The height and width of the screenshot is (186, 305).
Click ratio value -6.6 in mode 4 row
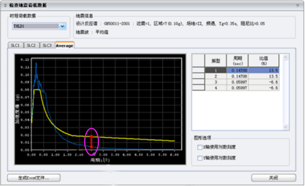264,88
